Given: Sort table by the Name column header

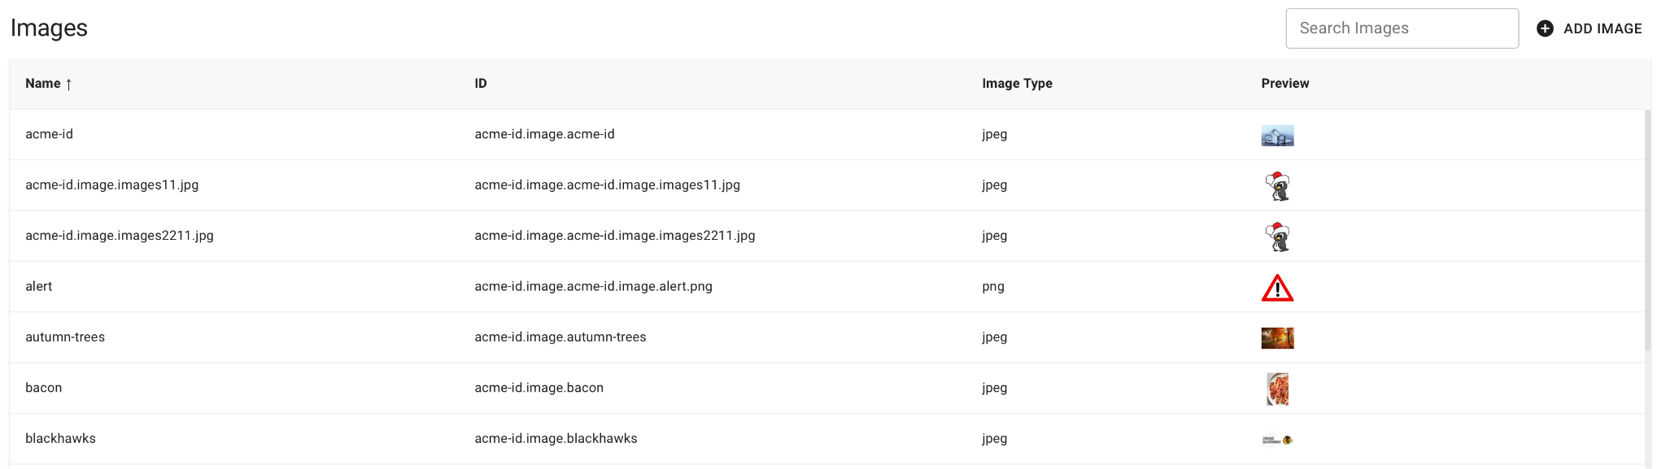Looking at the screenshot, I should click(43, 84).
